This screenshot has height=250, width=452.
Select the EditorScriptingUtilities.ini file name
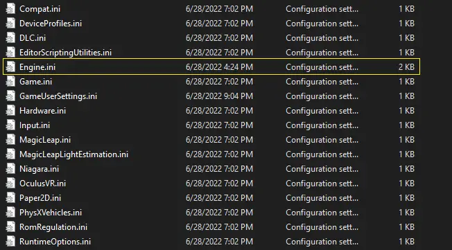pyautogui.click(x=65, y=53)
